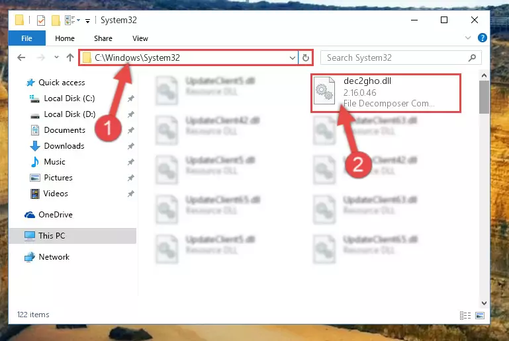
Task: Click the address bar path C:\Windows\System32
Action: (x=137, y=57)
